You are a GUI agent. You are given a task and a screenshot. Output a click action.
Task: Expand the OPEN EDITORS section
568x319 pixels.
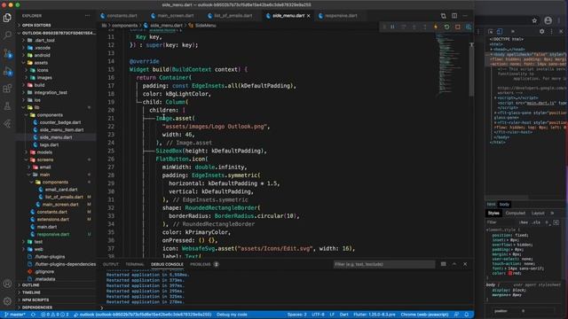pyautogui.click(x=36, y=26)
